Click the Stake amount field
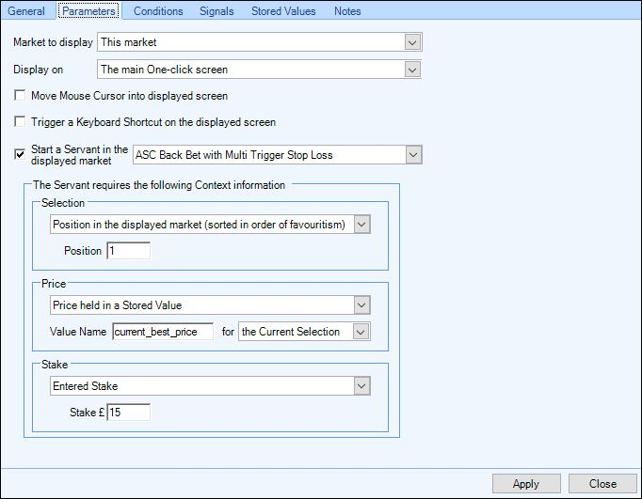 129,413
